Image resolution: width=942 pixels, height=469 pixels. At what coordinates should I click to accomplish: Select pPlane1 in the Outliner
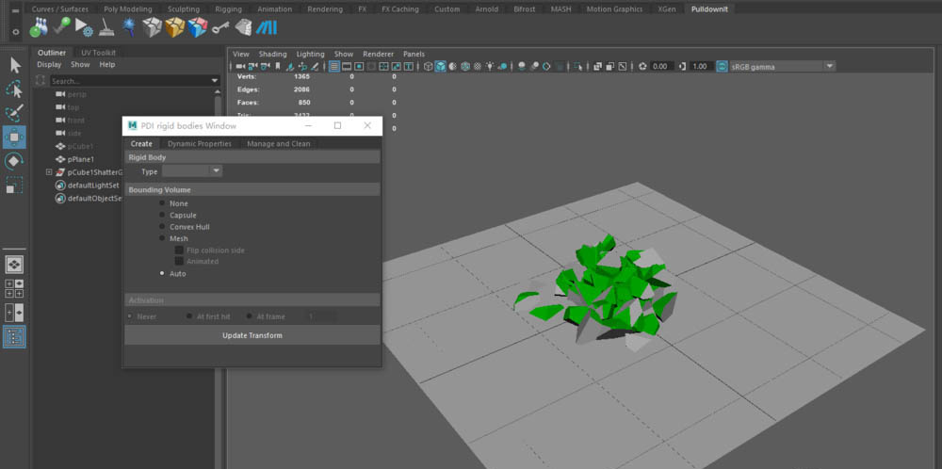click(x=81, y=159)
